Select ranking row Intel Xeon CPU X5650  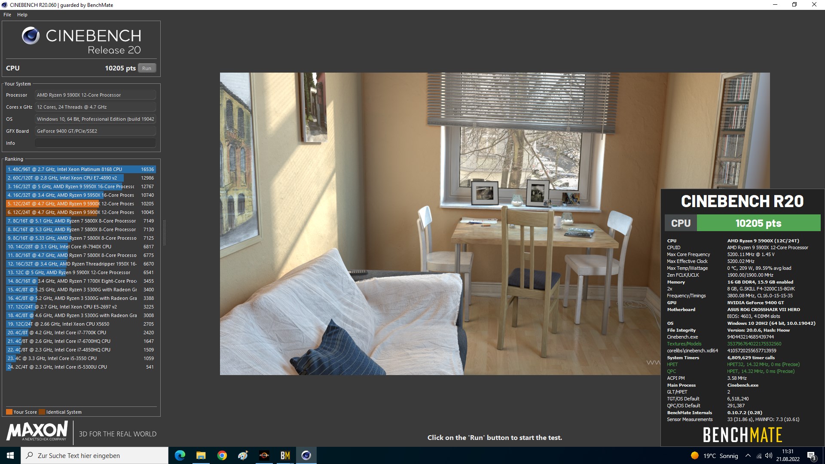[x=81, y=324]
